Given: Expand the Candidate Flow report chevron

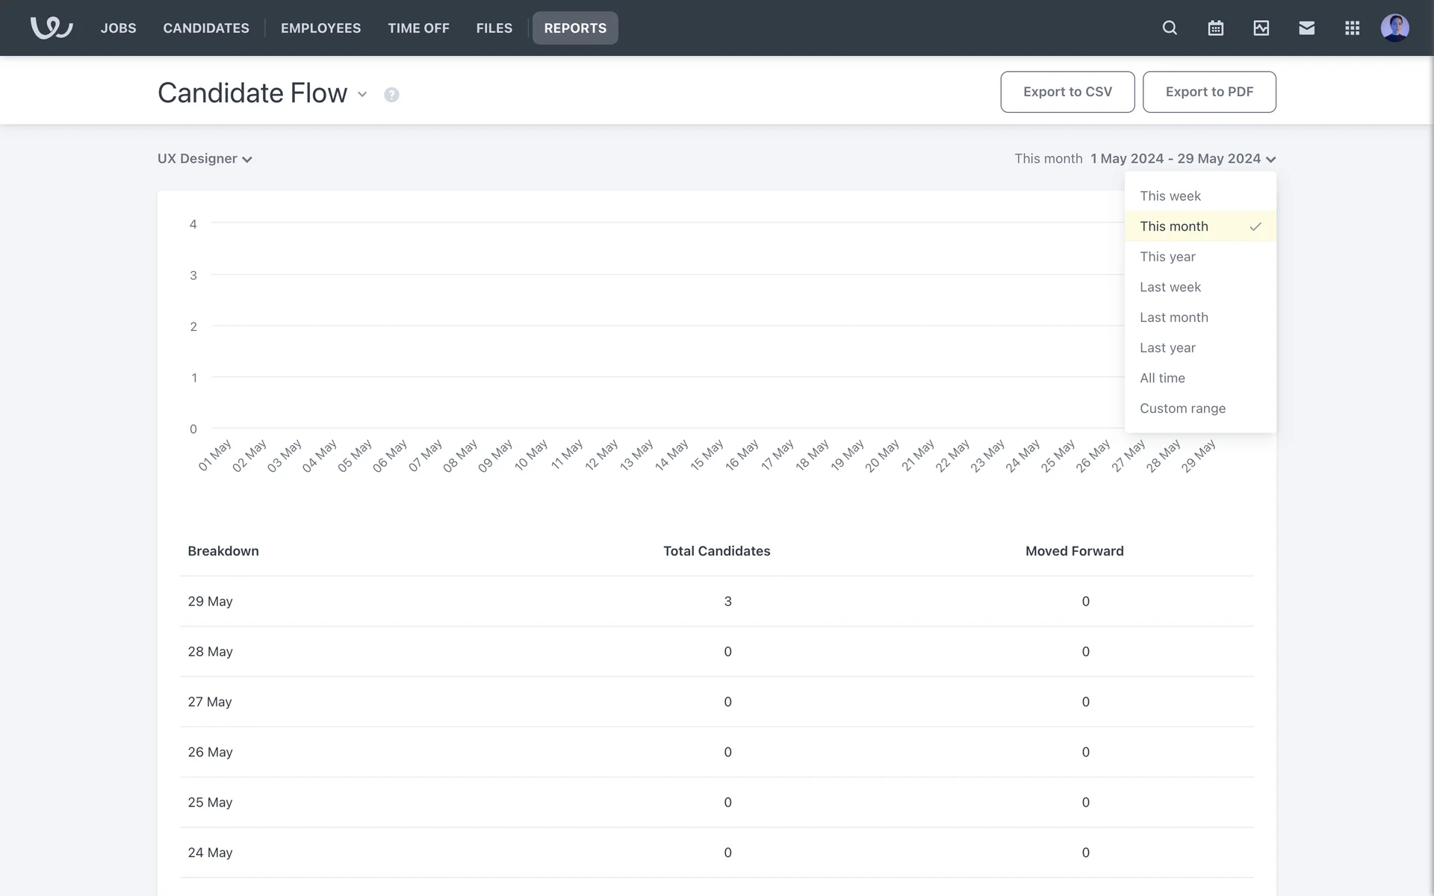Looking at the screenshot, I should click(362, 94).
